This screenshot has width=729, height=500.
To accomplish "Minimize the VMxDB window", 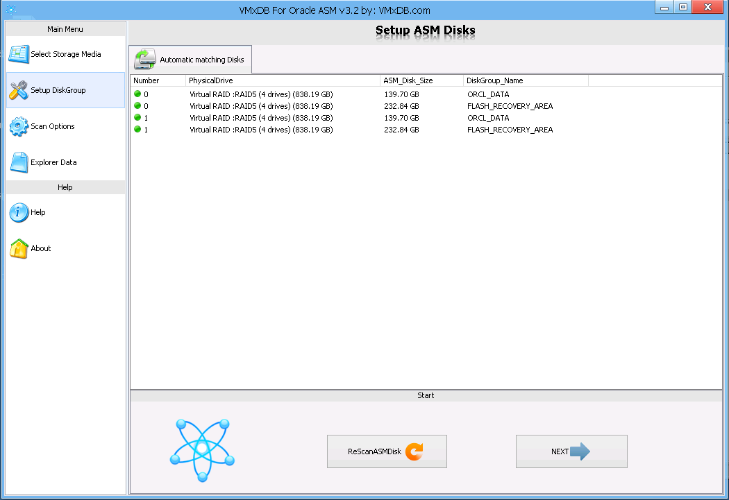I will [664, 7].
